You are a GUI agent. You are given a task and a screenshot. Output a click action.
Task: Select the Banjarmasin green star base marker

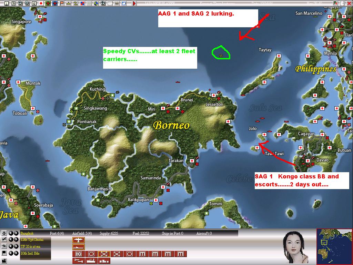click(x=98, y=200)
